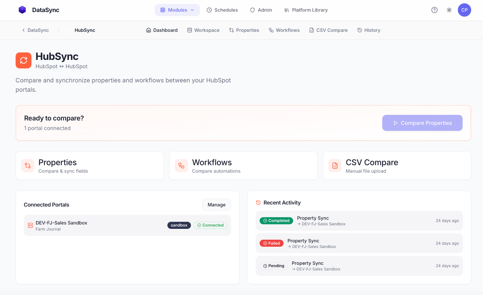This screenshot has height=295, width=483.
Task: Click the Admin shield icon
Action: pos(252,10)
